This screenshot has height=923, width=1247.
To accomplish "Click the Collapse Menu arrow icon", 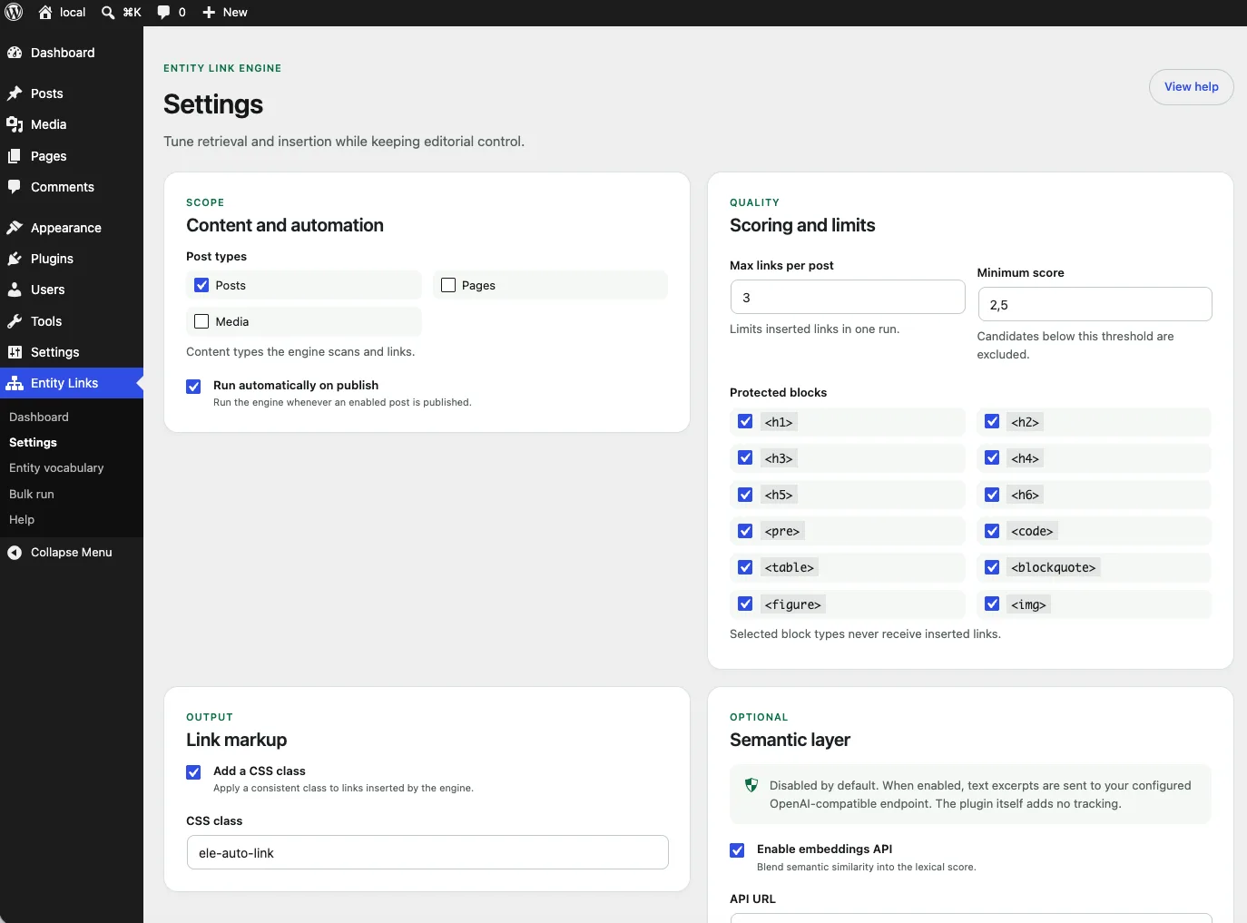I will (x=15, y=552).
